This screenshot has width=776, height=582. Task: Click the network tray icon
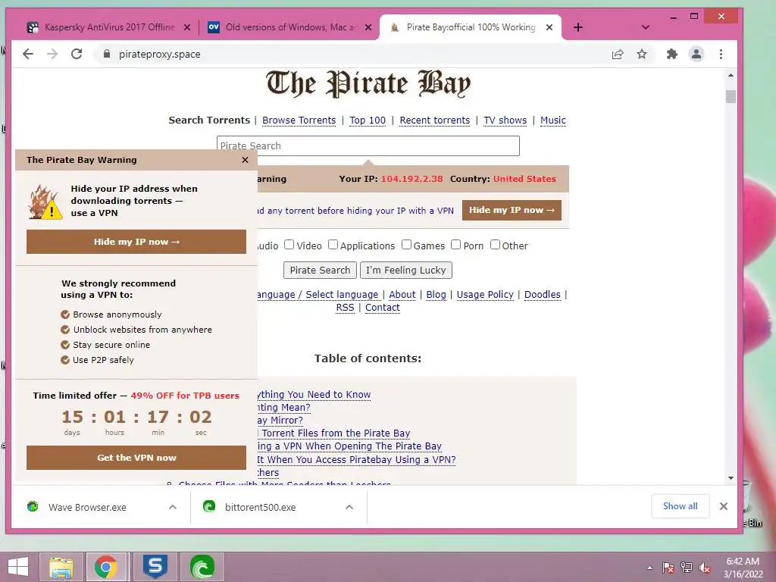[687, 568]
